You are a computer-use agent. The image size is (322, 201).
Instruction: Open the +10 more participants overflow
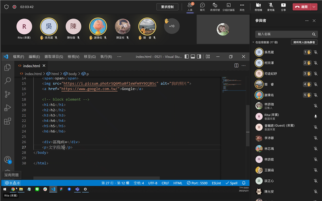click(x=172, y=26)
